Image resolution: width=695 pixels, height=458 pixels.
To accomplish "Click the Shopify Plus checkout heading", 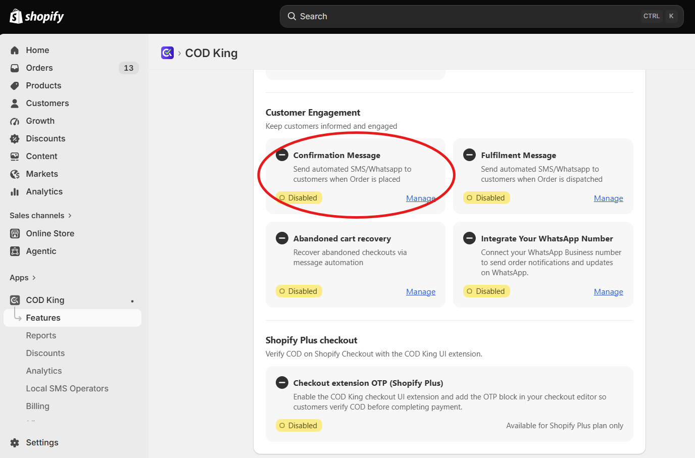I will [x=312, y=340].
